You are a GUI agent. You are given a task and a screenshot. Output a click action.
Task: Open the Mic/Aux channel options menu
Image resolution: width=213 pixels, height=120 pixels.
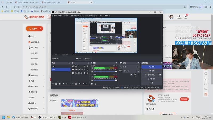[x=92, y=69]
